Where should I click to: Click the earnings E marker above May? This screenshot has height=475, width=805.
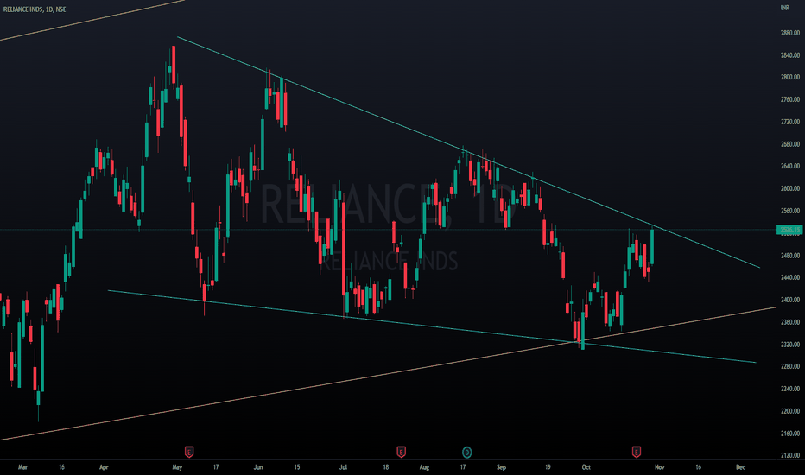pyautogui.click(x=189, y=453)
